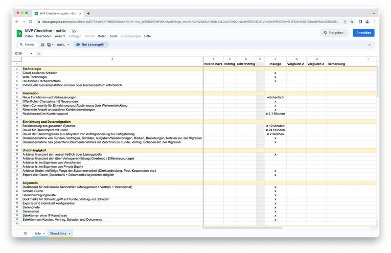
Task: Select the 'Cloud-basiertes Arbeiten' cell
Action: 112,73
